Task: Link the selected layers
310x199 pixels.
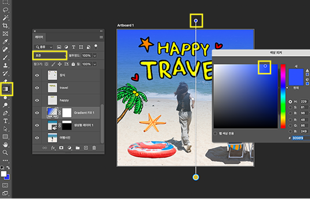Action: point(45,148)
